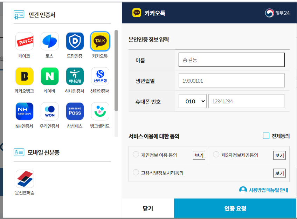Pick the KakaoTalk certificate icon

coord(100,41)
